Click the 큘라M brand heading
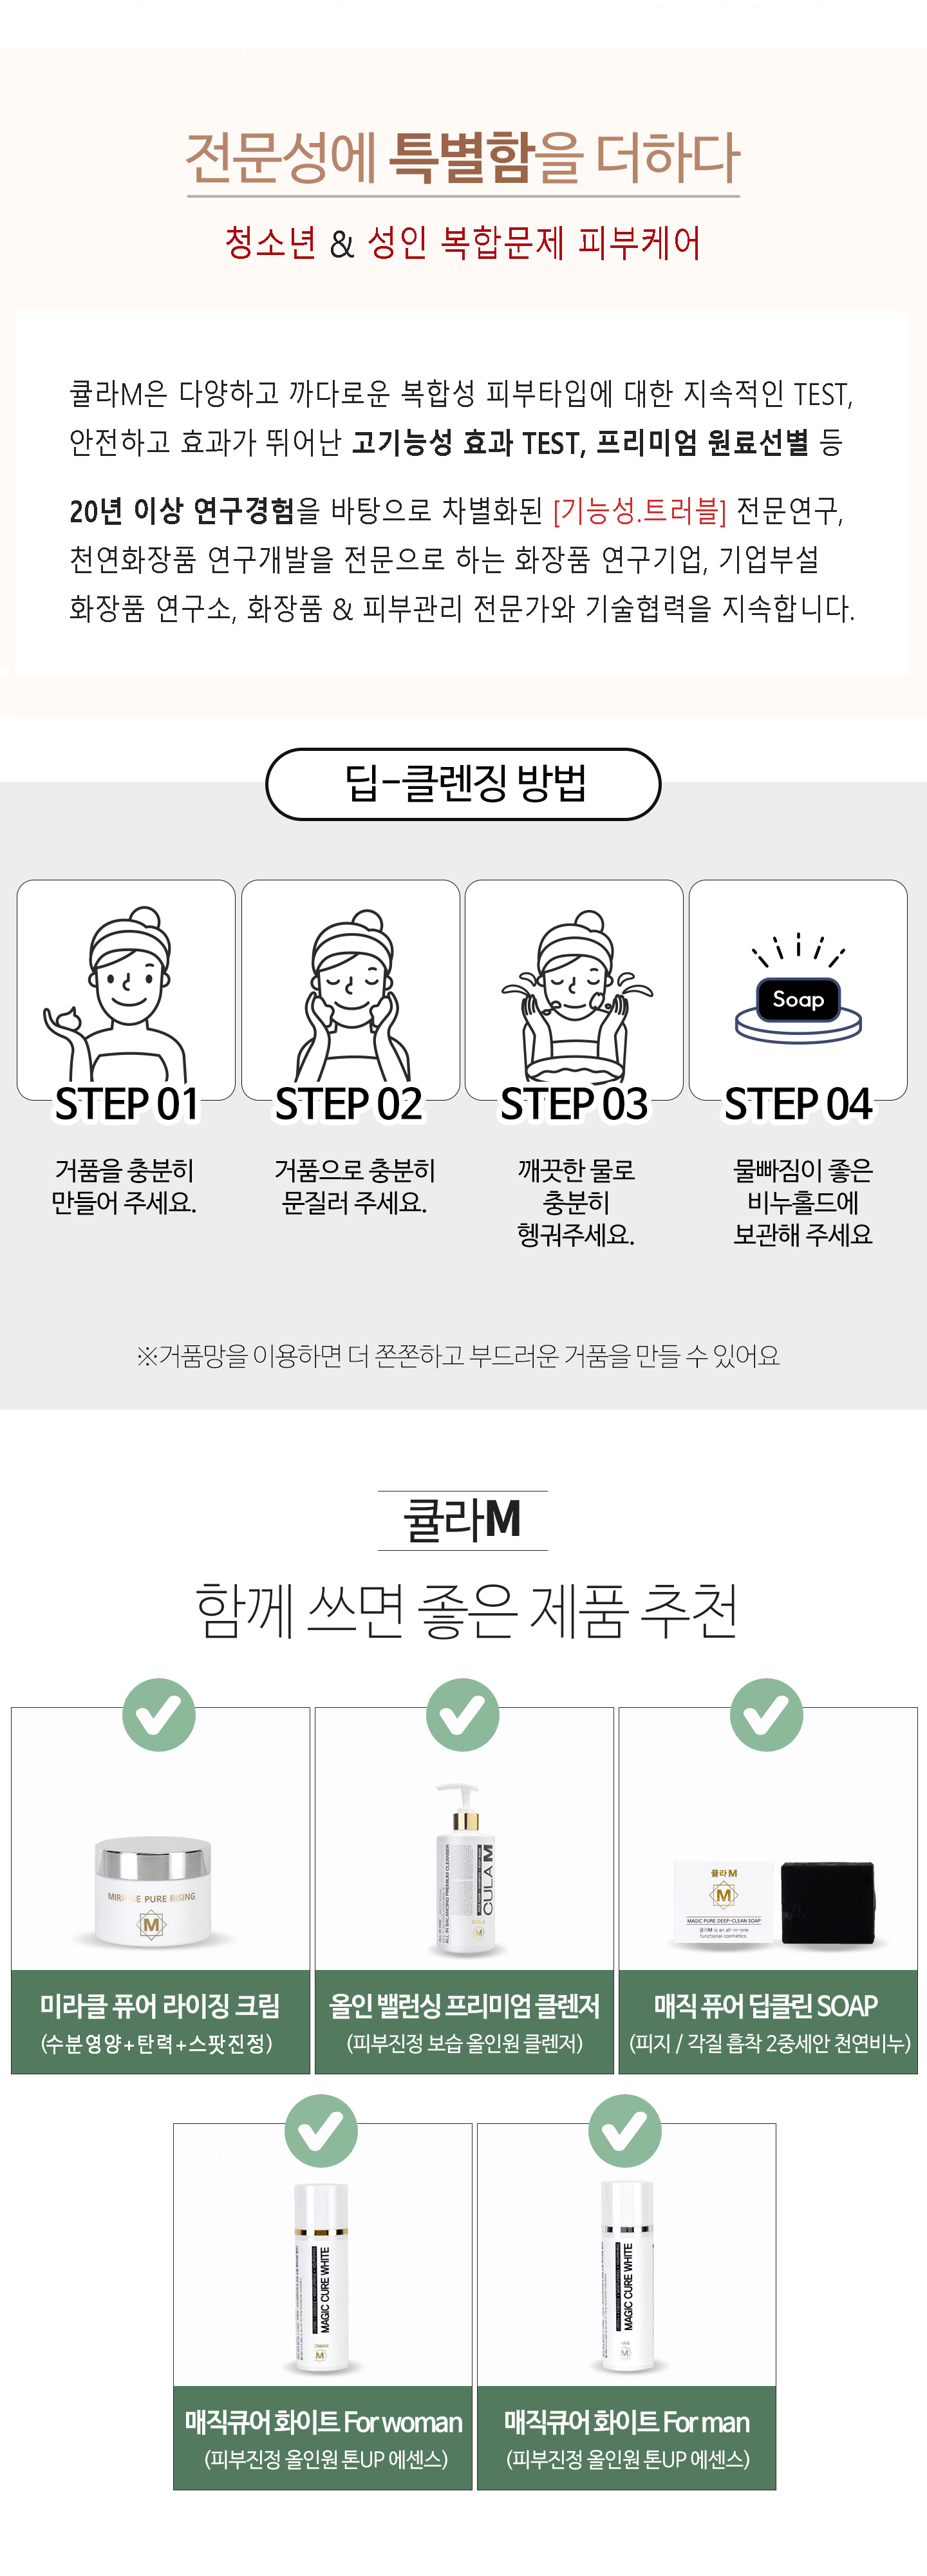The width and height of the screenshot is (927, 2576). [x=462, y=1519]
